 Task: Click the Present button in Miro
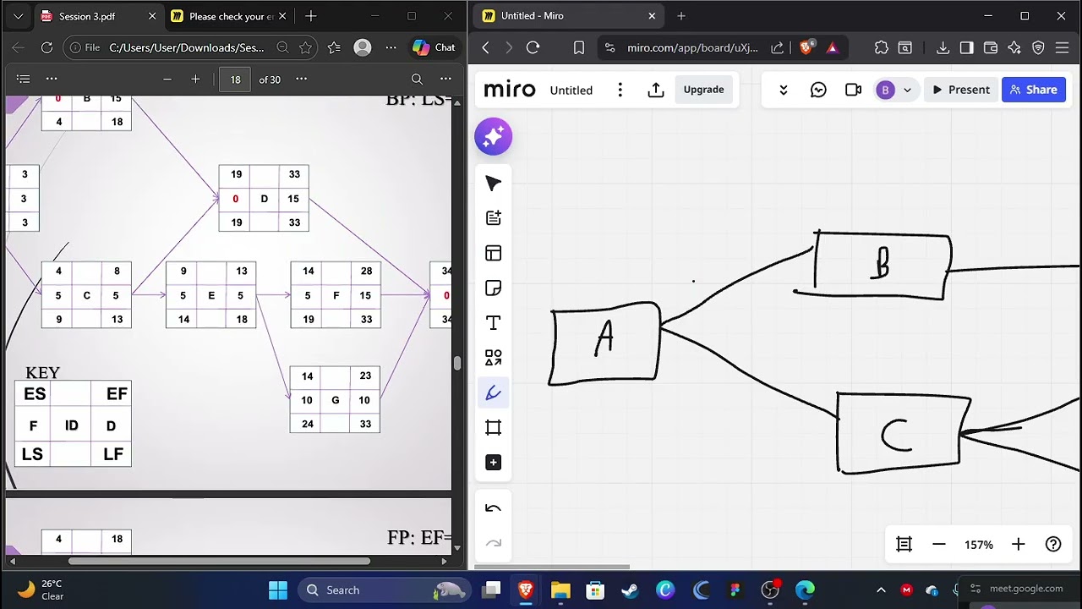[x=961, y=90]
